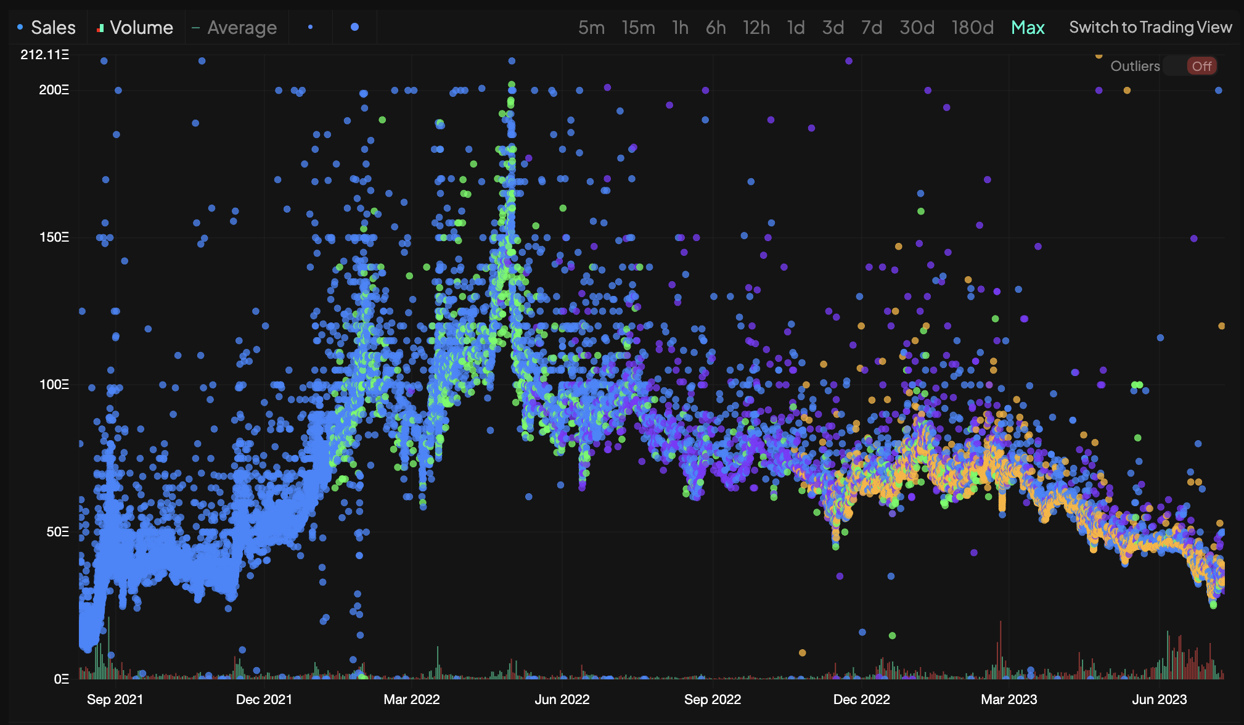This screenshot has height=725, width=1244.
Task: Pick the 7d time range
Action: pyautogui.click(x=872, y=27)
